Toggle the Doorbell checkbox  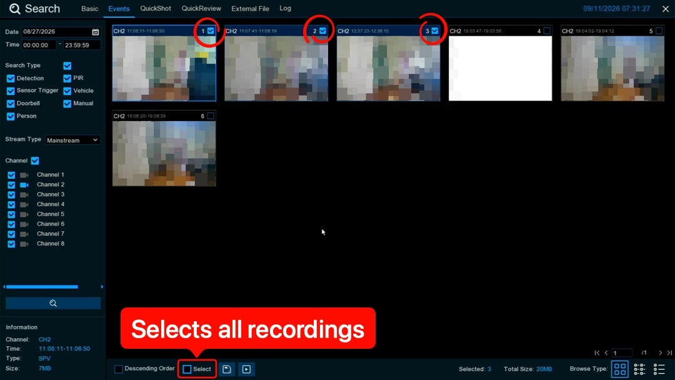click(x=11, y=104)
